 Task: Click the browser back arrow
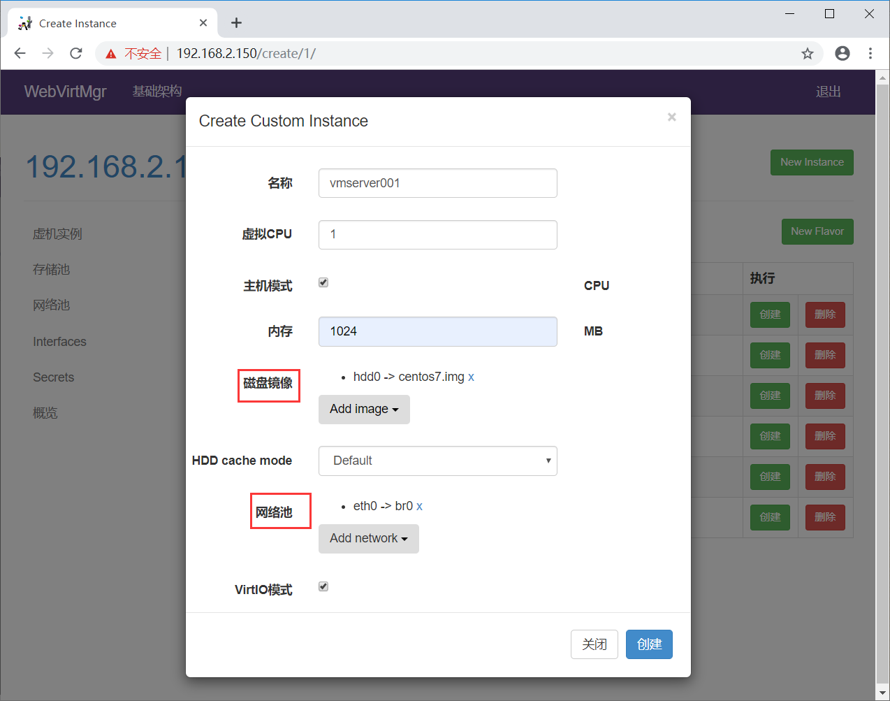click(x=20, y=53)
